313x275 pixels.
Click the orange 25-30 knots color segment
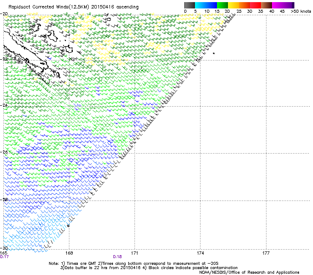tap(244, 5)
